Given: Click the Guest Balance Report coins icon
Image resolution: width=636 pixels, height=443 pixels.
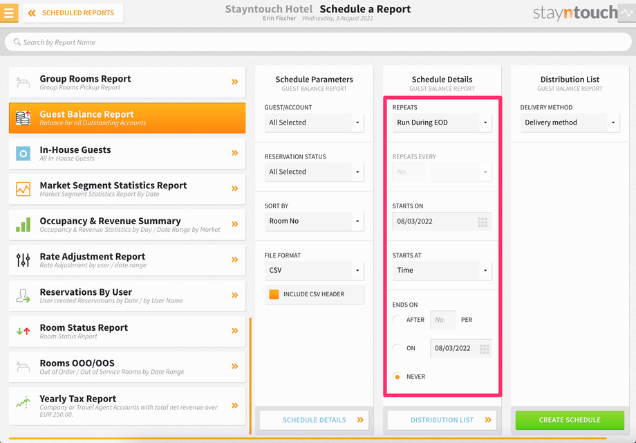Looking at the screenshot, I should pos(23,118).
